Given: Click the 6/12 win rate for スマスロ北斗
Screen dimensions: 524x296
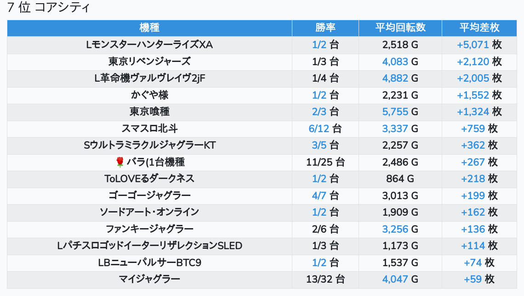Looking at the screenshot, I should tap(319, 128).
